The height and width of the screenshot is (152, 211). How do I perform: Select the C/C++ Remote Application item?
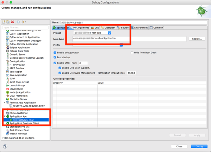[x=22, y=44]
